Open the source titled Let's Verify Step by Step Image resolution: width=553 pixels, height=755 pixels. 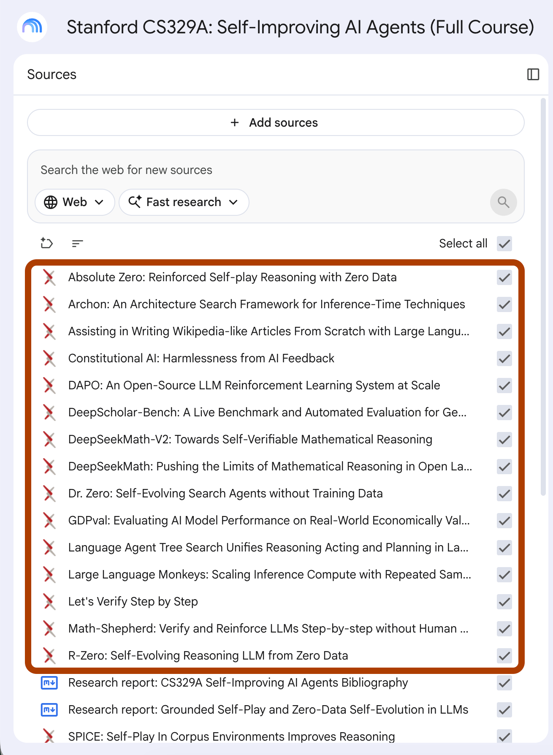[x=133, y=602]
